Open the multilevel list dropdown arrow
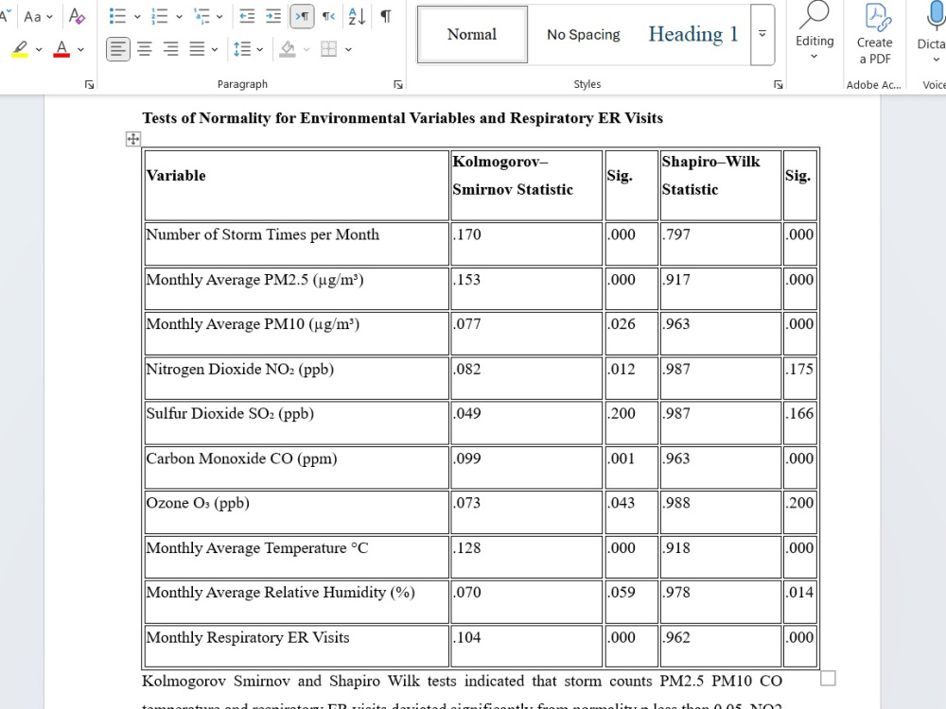 click(219, 17)
